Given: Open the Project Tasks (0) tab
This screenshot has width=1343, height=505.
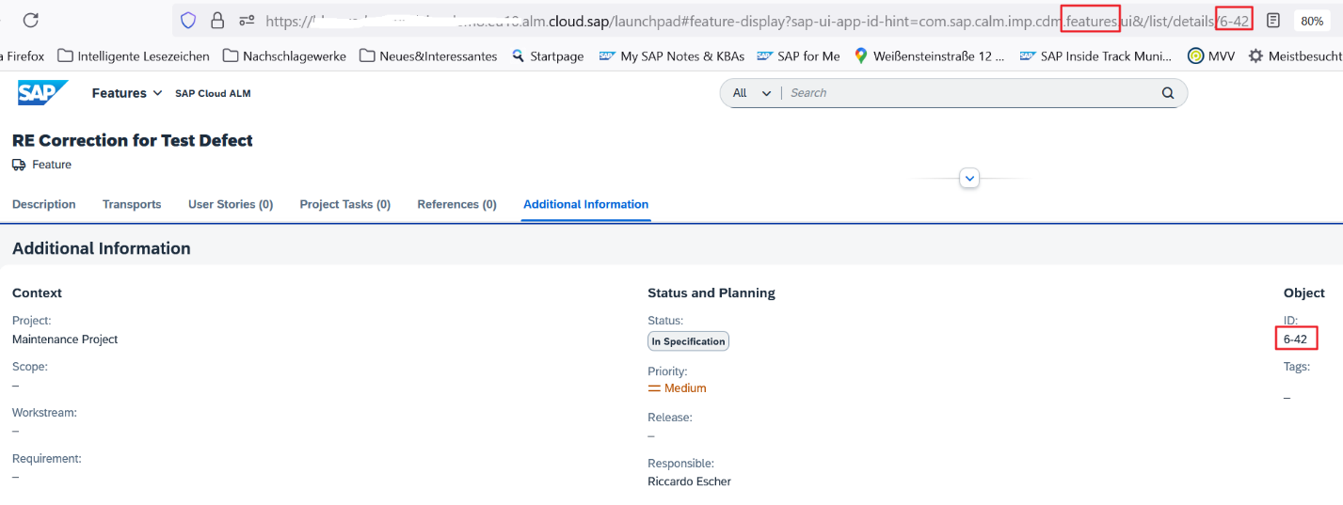Looking at the screenshot, I should click(344, 204).
